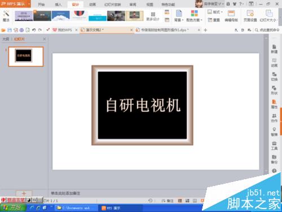Switch to the 开始 ribbon tab
The image size is (282, 212).
(x=41, y=5)
